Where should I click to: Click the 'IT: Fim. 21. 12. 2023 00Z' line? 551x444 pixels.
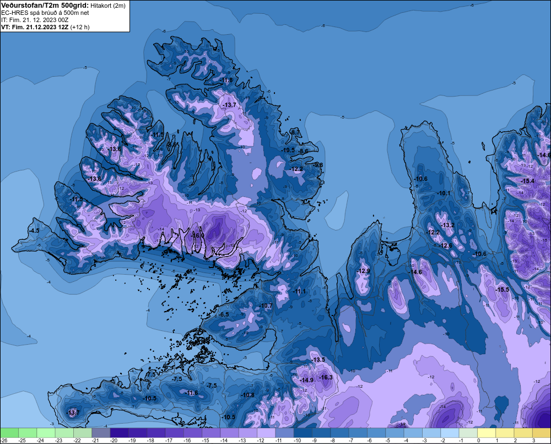pyautogui.click(x=35, y=20)
